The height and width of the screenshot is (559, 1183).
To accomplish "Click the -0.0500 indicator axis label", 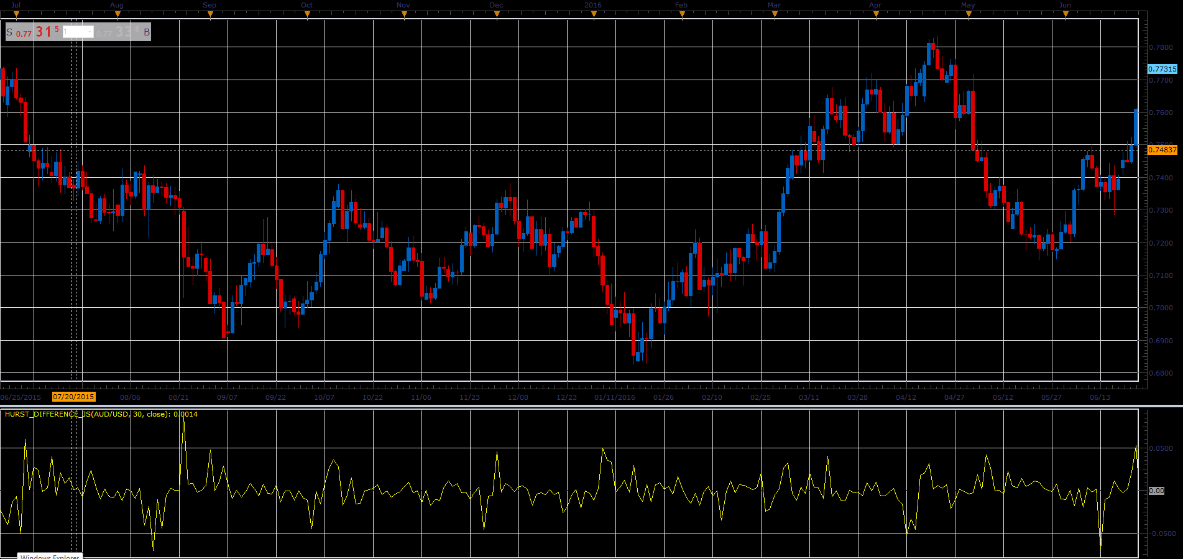I will (1162, 534).
